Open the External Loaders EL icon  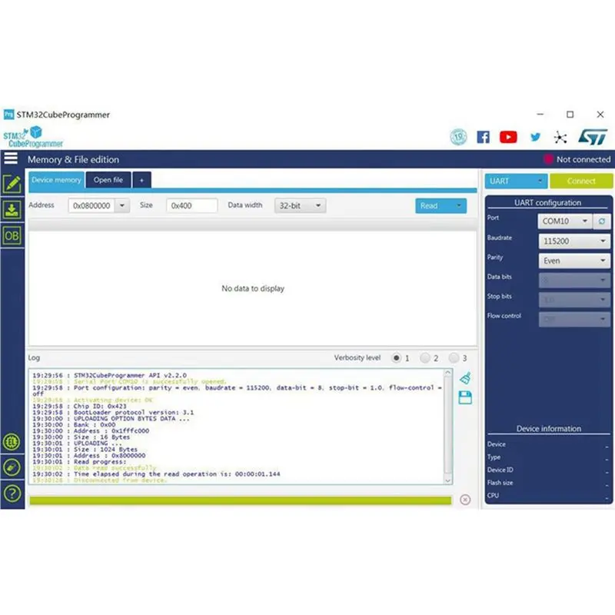(12, 442)
